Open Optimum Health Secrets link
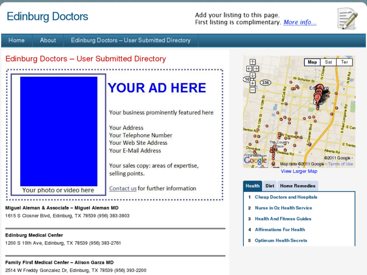367x275 pixels. 281,240
